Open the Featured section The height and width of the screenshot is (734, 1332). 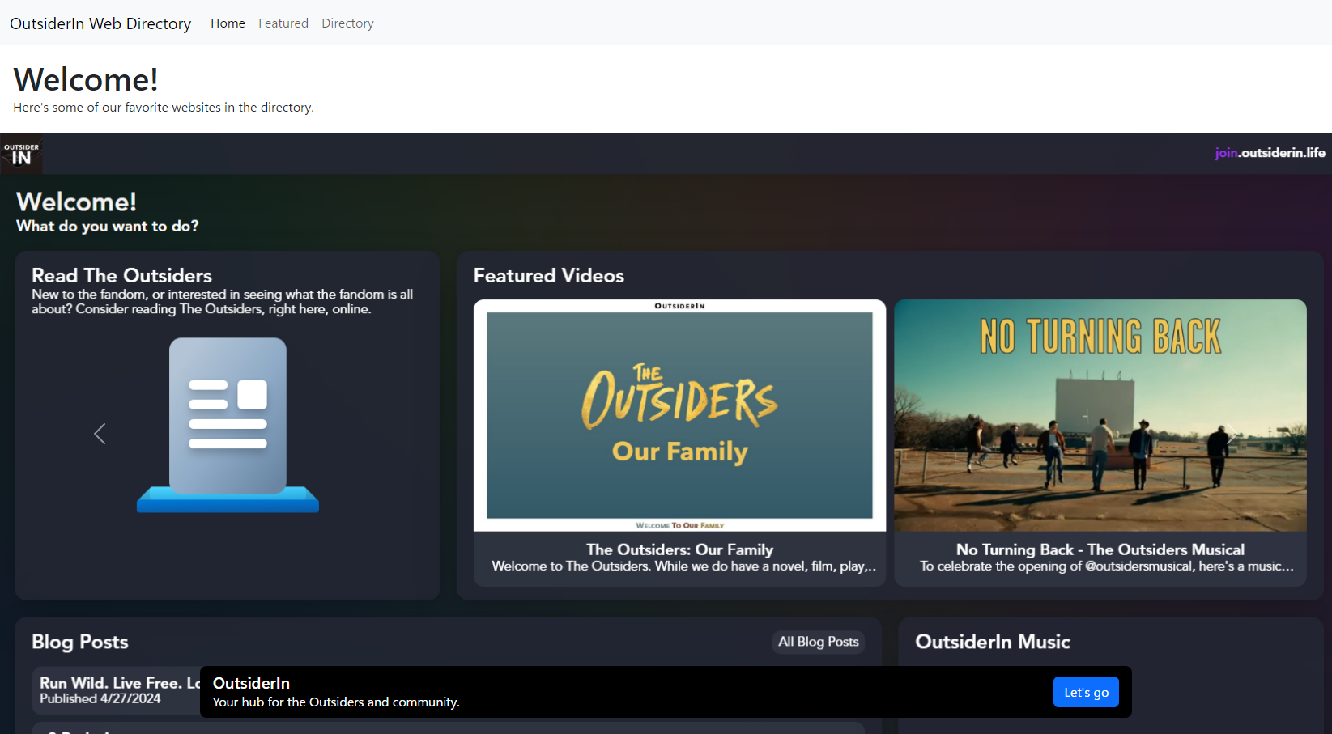point(283,23)
